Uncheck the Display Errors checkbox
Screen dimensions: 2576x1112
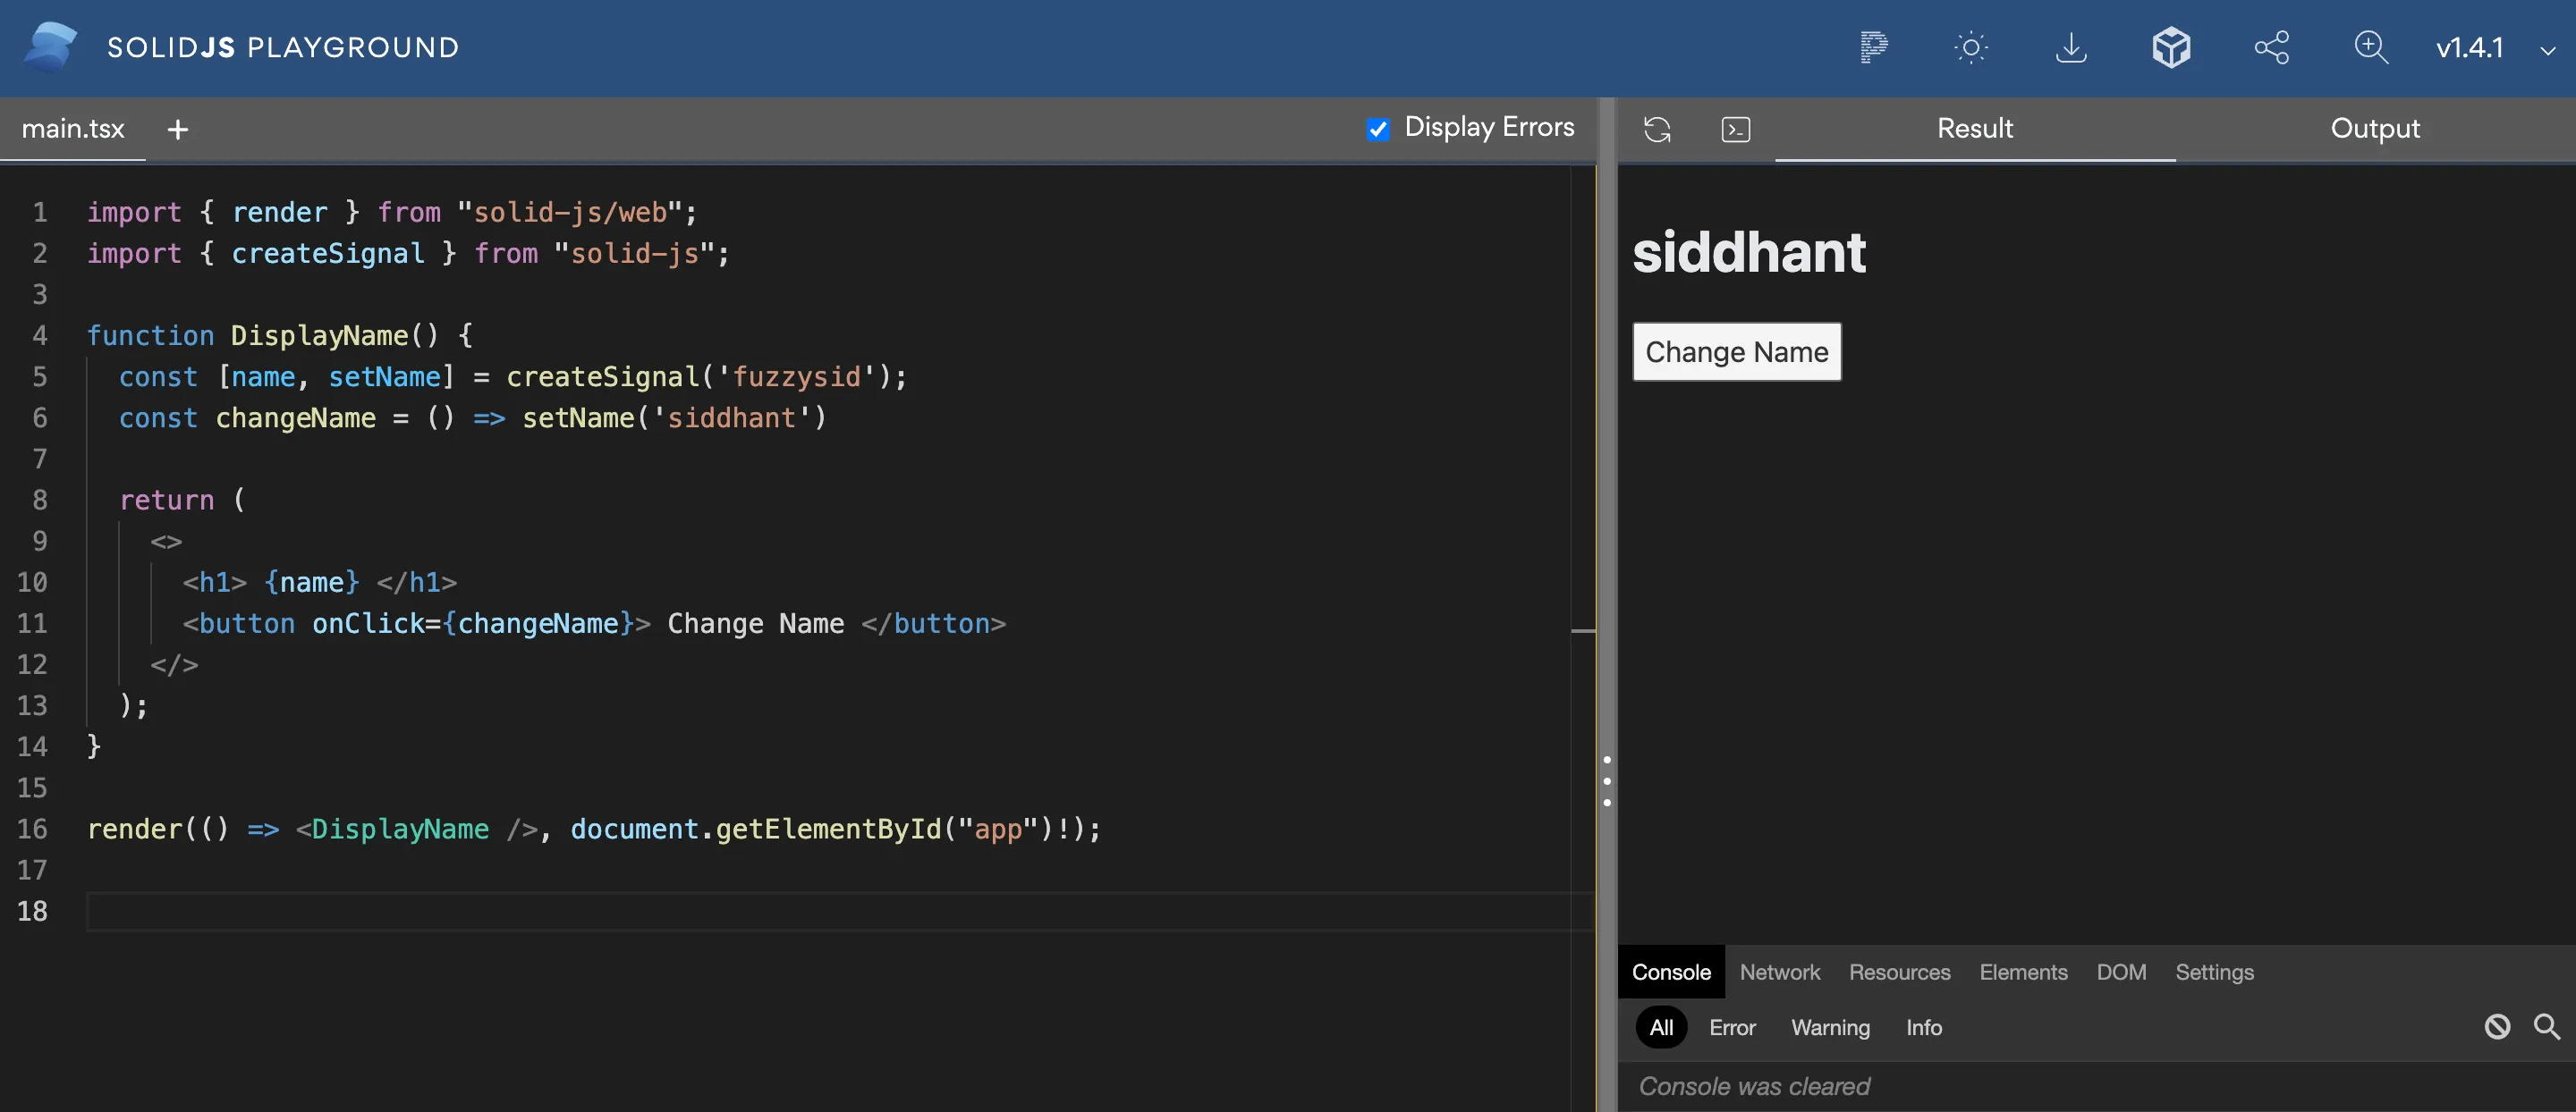click(x=1378, y=129)
